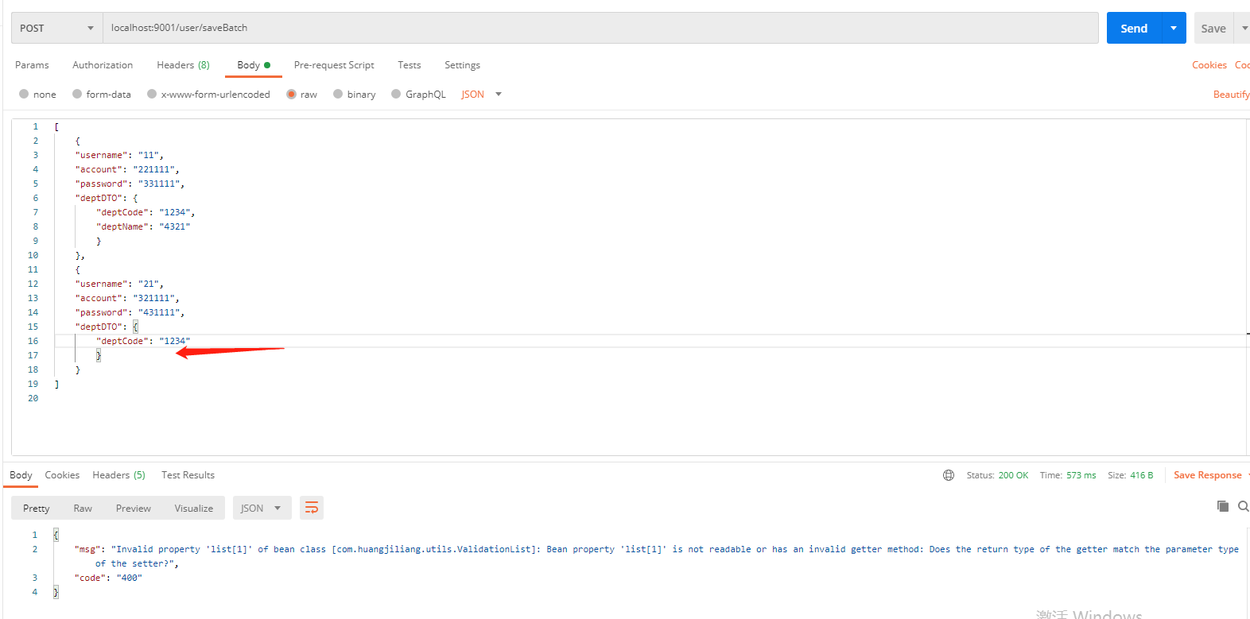Image resolution: width=1250 pixels, height=619 pixels.
Task: Click the "username": "21" line in body
Action: [119, 284]
